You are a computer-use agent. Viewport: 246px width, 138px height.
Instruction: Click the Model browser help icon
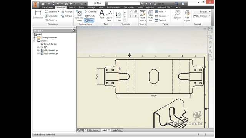click(x=74, y=31)
